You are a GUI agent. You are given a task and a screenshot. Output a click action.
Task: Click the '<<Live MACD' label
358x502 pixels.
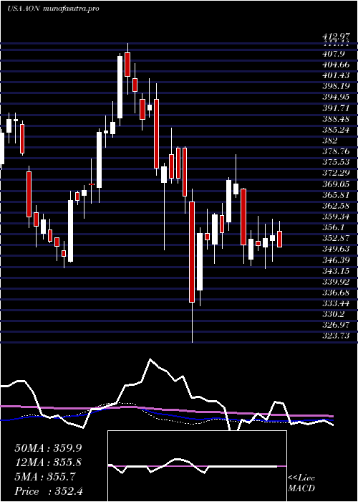[x=301, y=483]
